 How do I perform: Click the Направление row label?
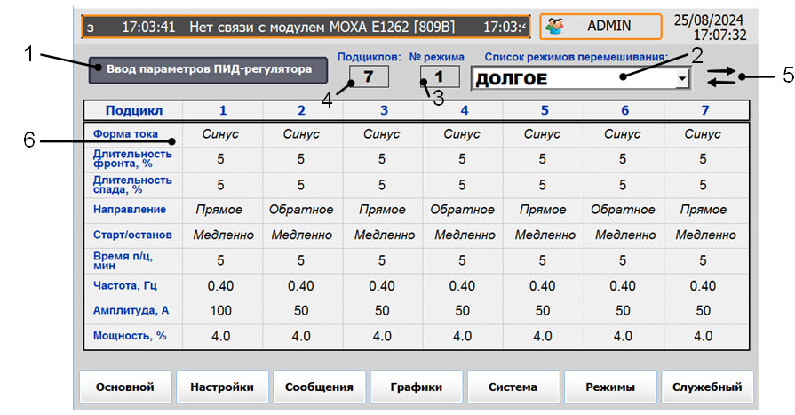130,210
